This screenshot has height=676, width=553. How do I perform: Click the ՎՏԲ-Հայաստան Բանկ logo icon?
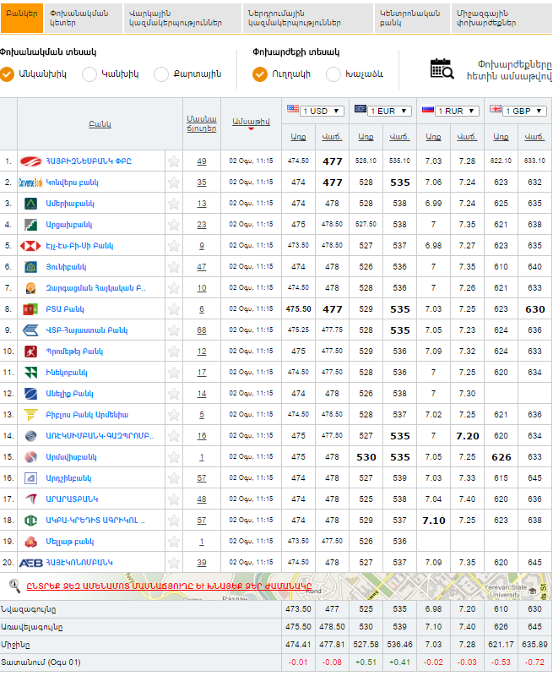pos(30,330)
